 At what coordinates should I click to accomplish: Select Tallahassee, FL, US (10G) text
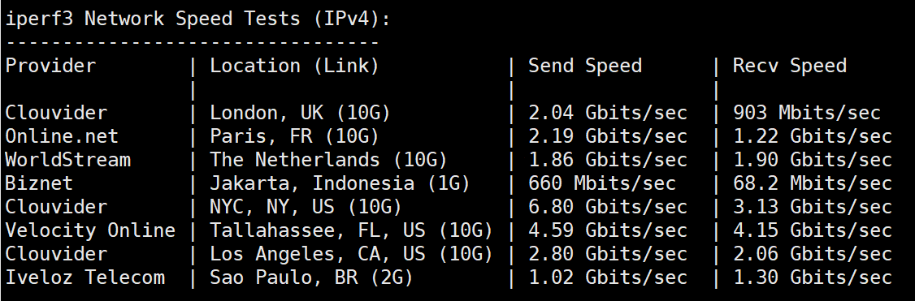(x=351, y=230)
